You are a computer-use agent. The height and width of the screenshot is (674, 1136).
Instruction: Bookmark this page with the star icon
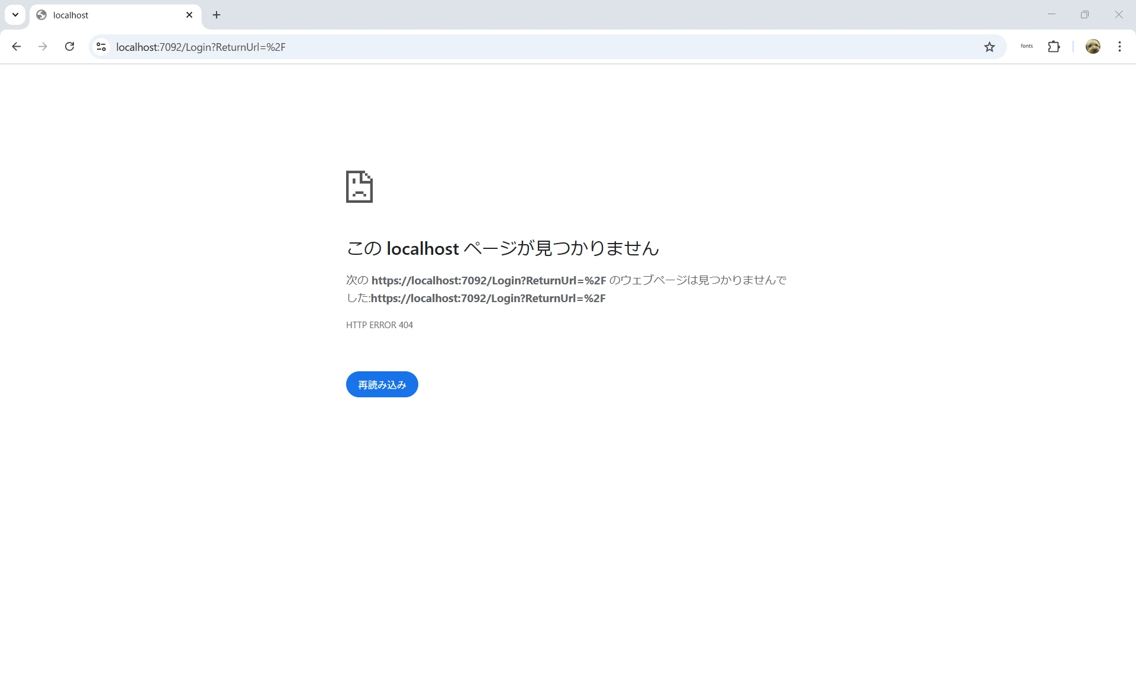989,47
